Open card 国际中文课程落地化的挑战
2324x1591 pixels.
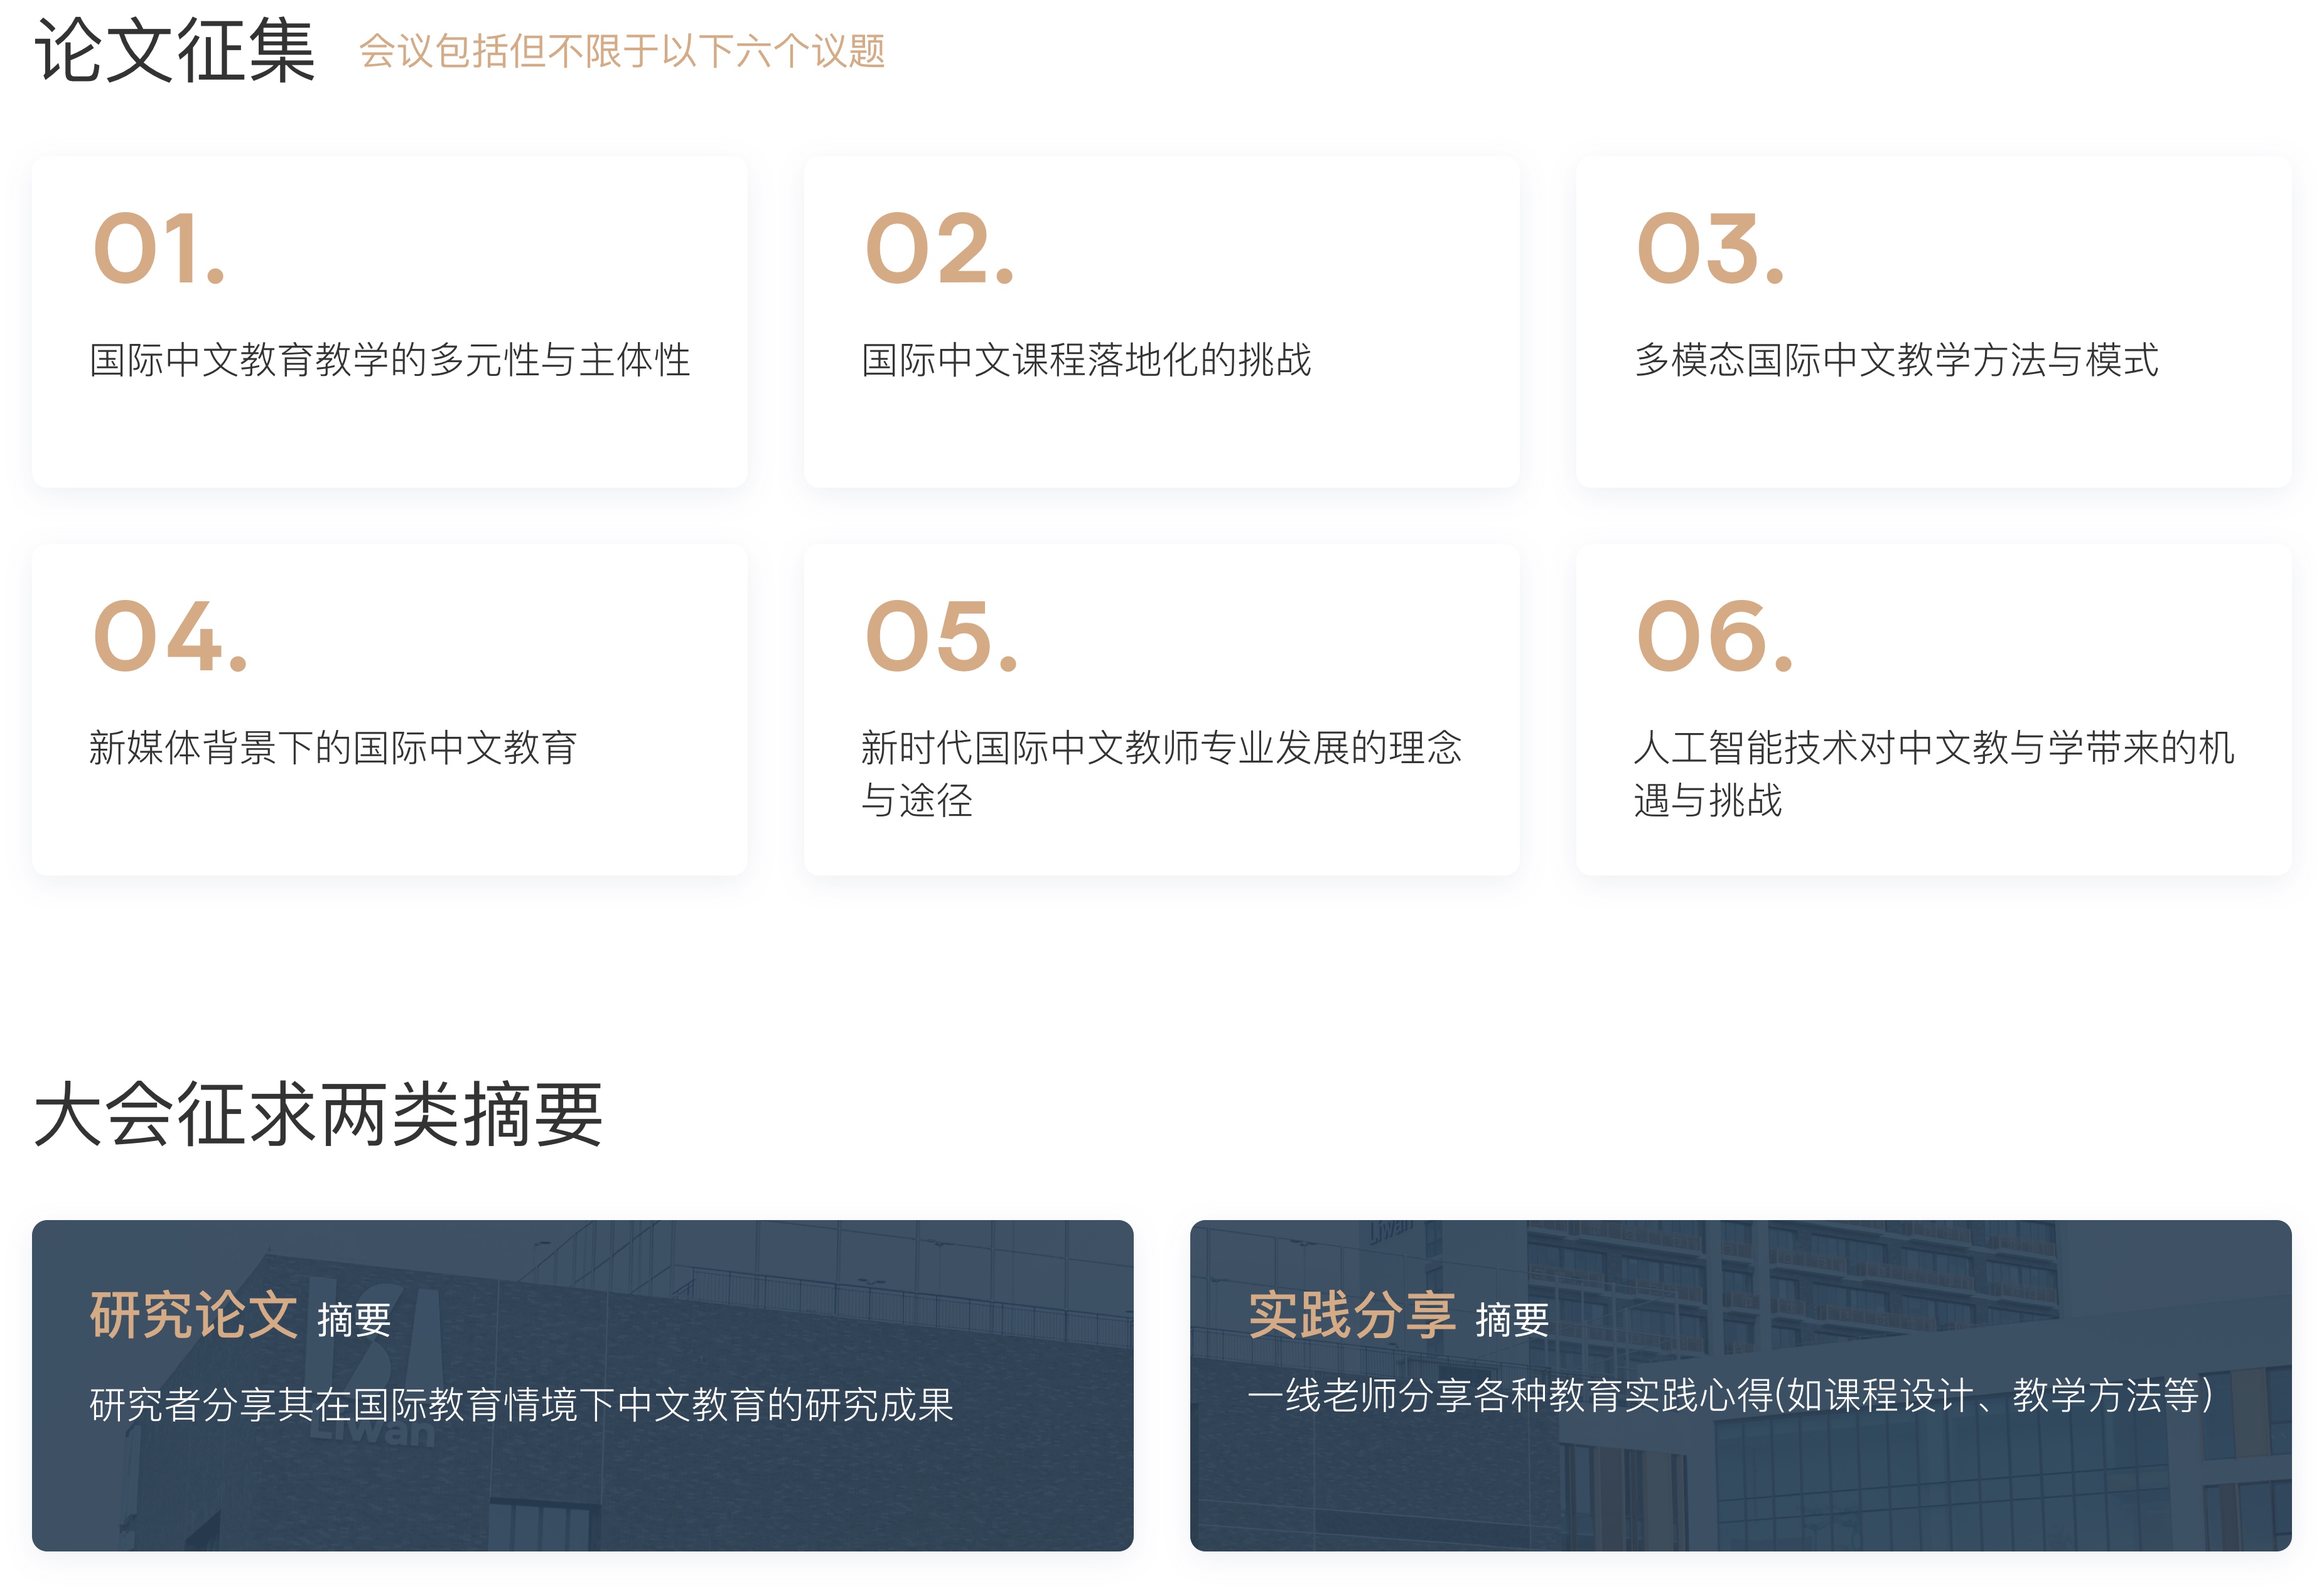1162,322
